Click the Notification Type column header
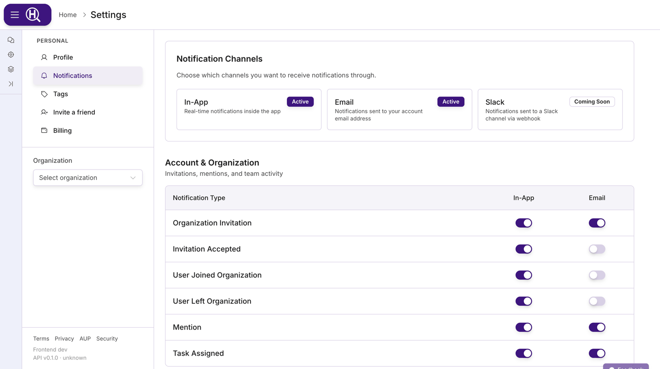The width and height of the screenshot is (660, 369). [x=199, y=198]
